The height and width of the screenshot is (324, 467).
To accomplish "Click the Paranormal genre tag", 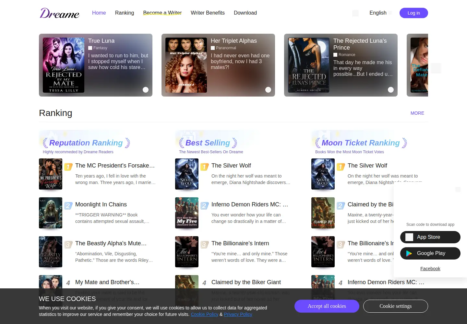I will point(226,48).
